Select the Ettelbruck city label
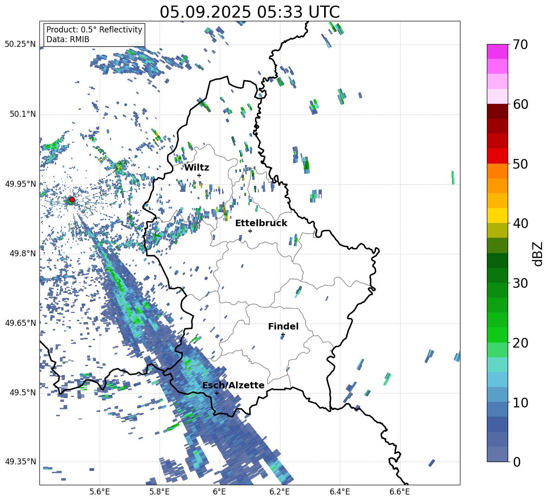The image size is (549, 501). pyautogui.click(x=261, y=223)
